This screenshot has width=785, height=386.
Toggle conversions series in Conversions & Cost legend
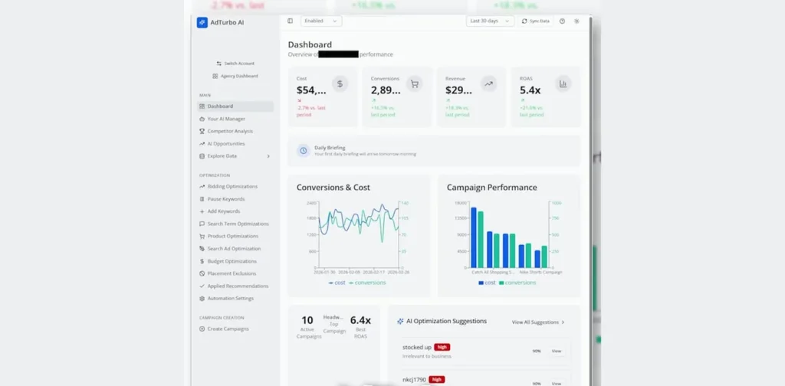click(x=367, y=283)
